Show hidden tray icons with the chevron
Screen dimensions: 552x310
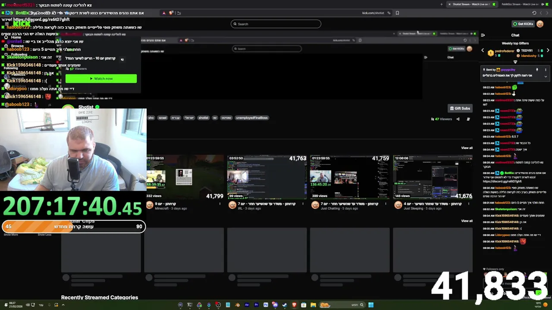(63, 305)
